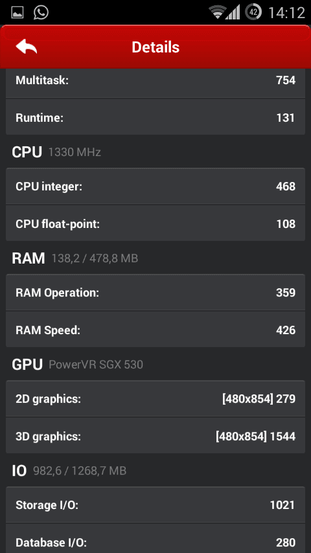Select the Runtime score row

pos(155,117)
